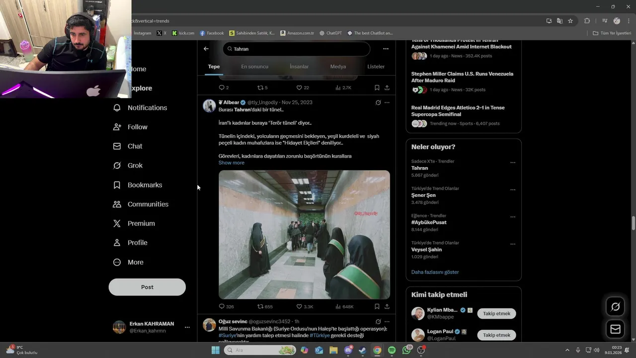This screenshot has width=636, height=358.
Task: Open #AybükePusat trend options dots
Action: click(513, 217)
